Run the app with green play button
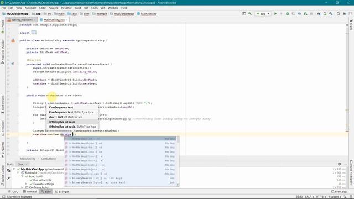354x199 pixels. [275, 14]
